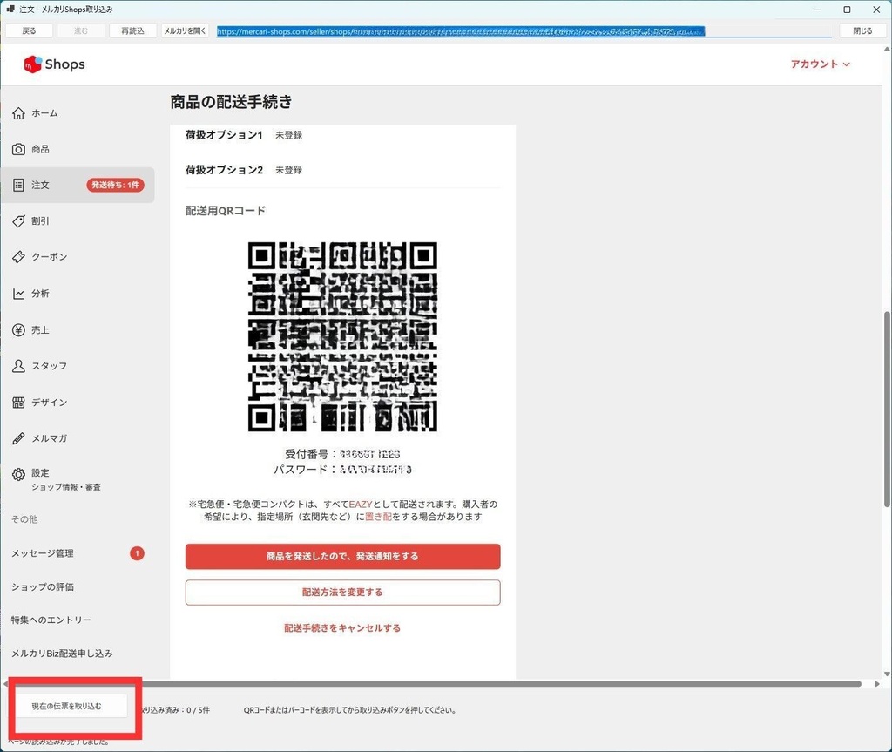Click the vertical scrollbar thumb
The image size is (892, 752).
click(x=887, y=409)
